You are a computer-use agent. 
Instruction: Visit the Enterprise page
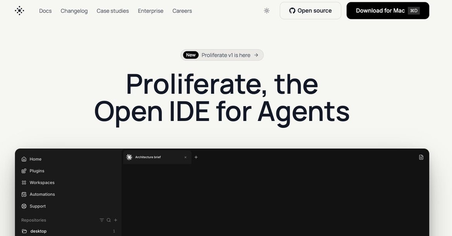[x=151, y=11]
